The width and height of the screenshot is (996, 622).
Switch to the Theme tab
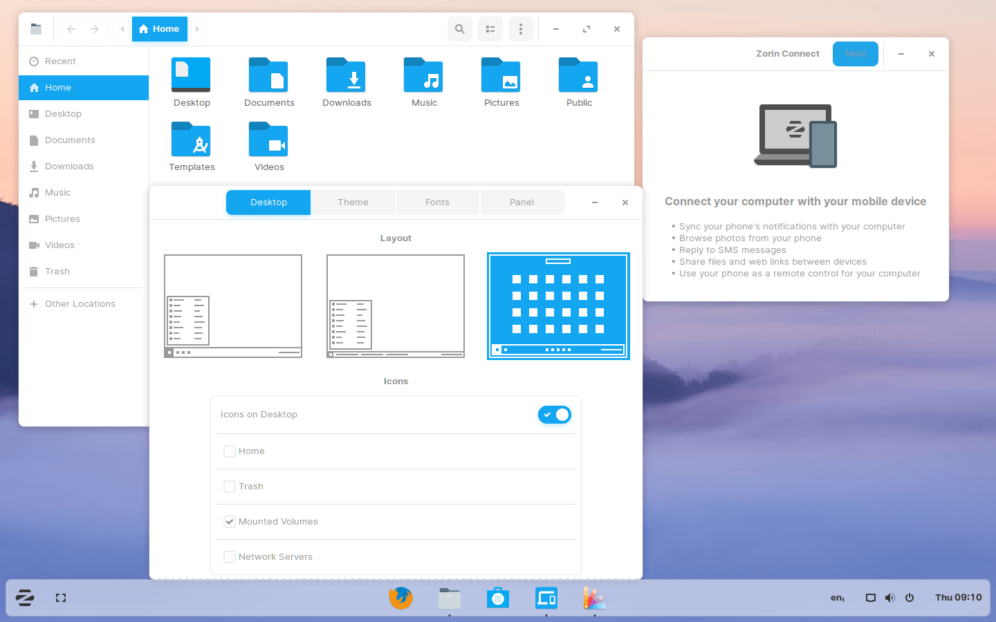point(353,202)
